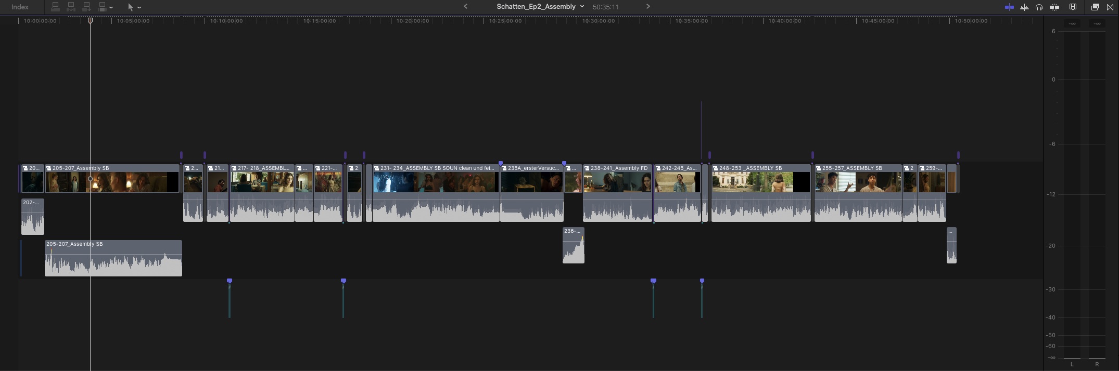This screenshot has width=1119, height=371.
Task: Click ruler timecode 10:35:00:00
Action: (692, 21)
